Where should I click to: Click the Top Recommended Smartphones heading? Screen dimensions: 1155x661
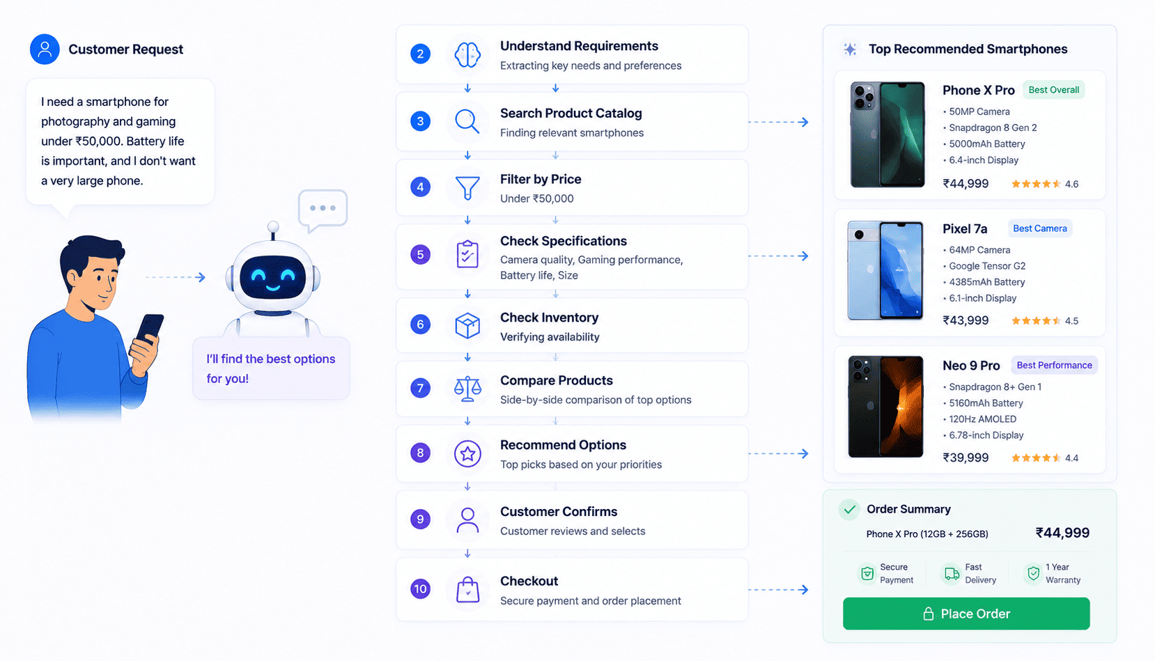point(968,49)
